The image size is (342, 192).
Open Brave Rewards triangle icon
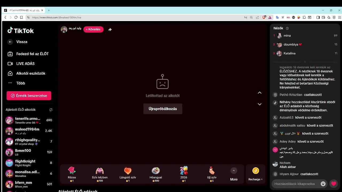pos(270,17)
